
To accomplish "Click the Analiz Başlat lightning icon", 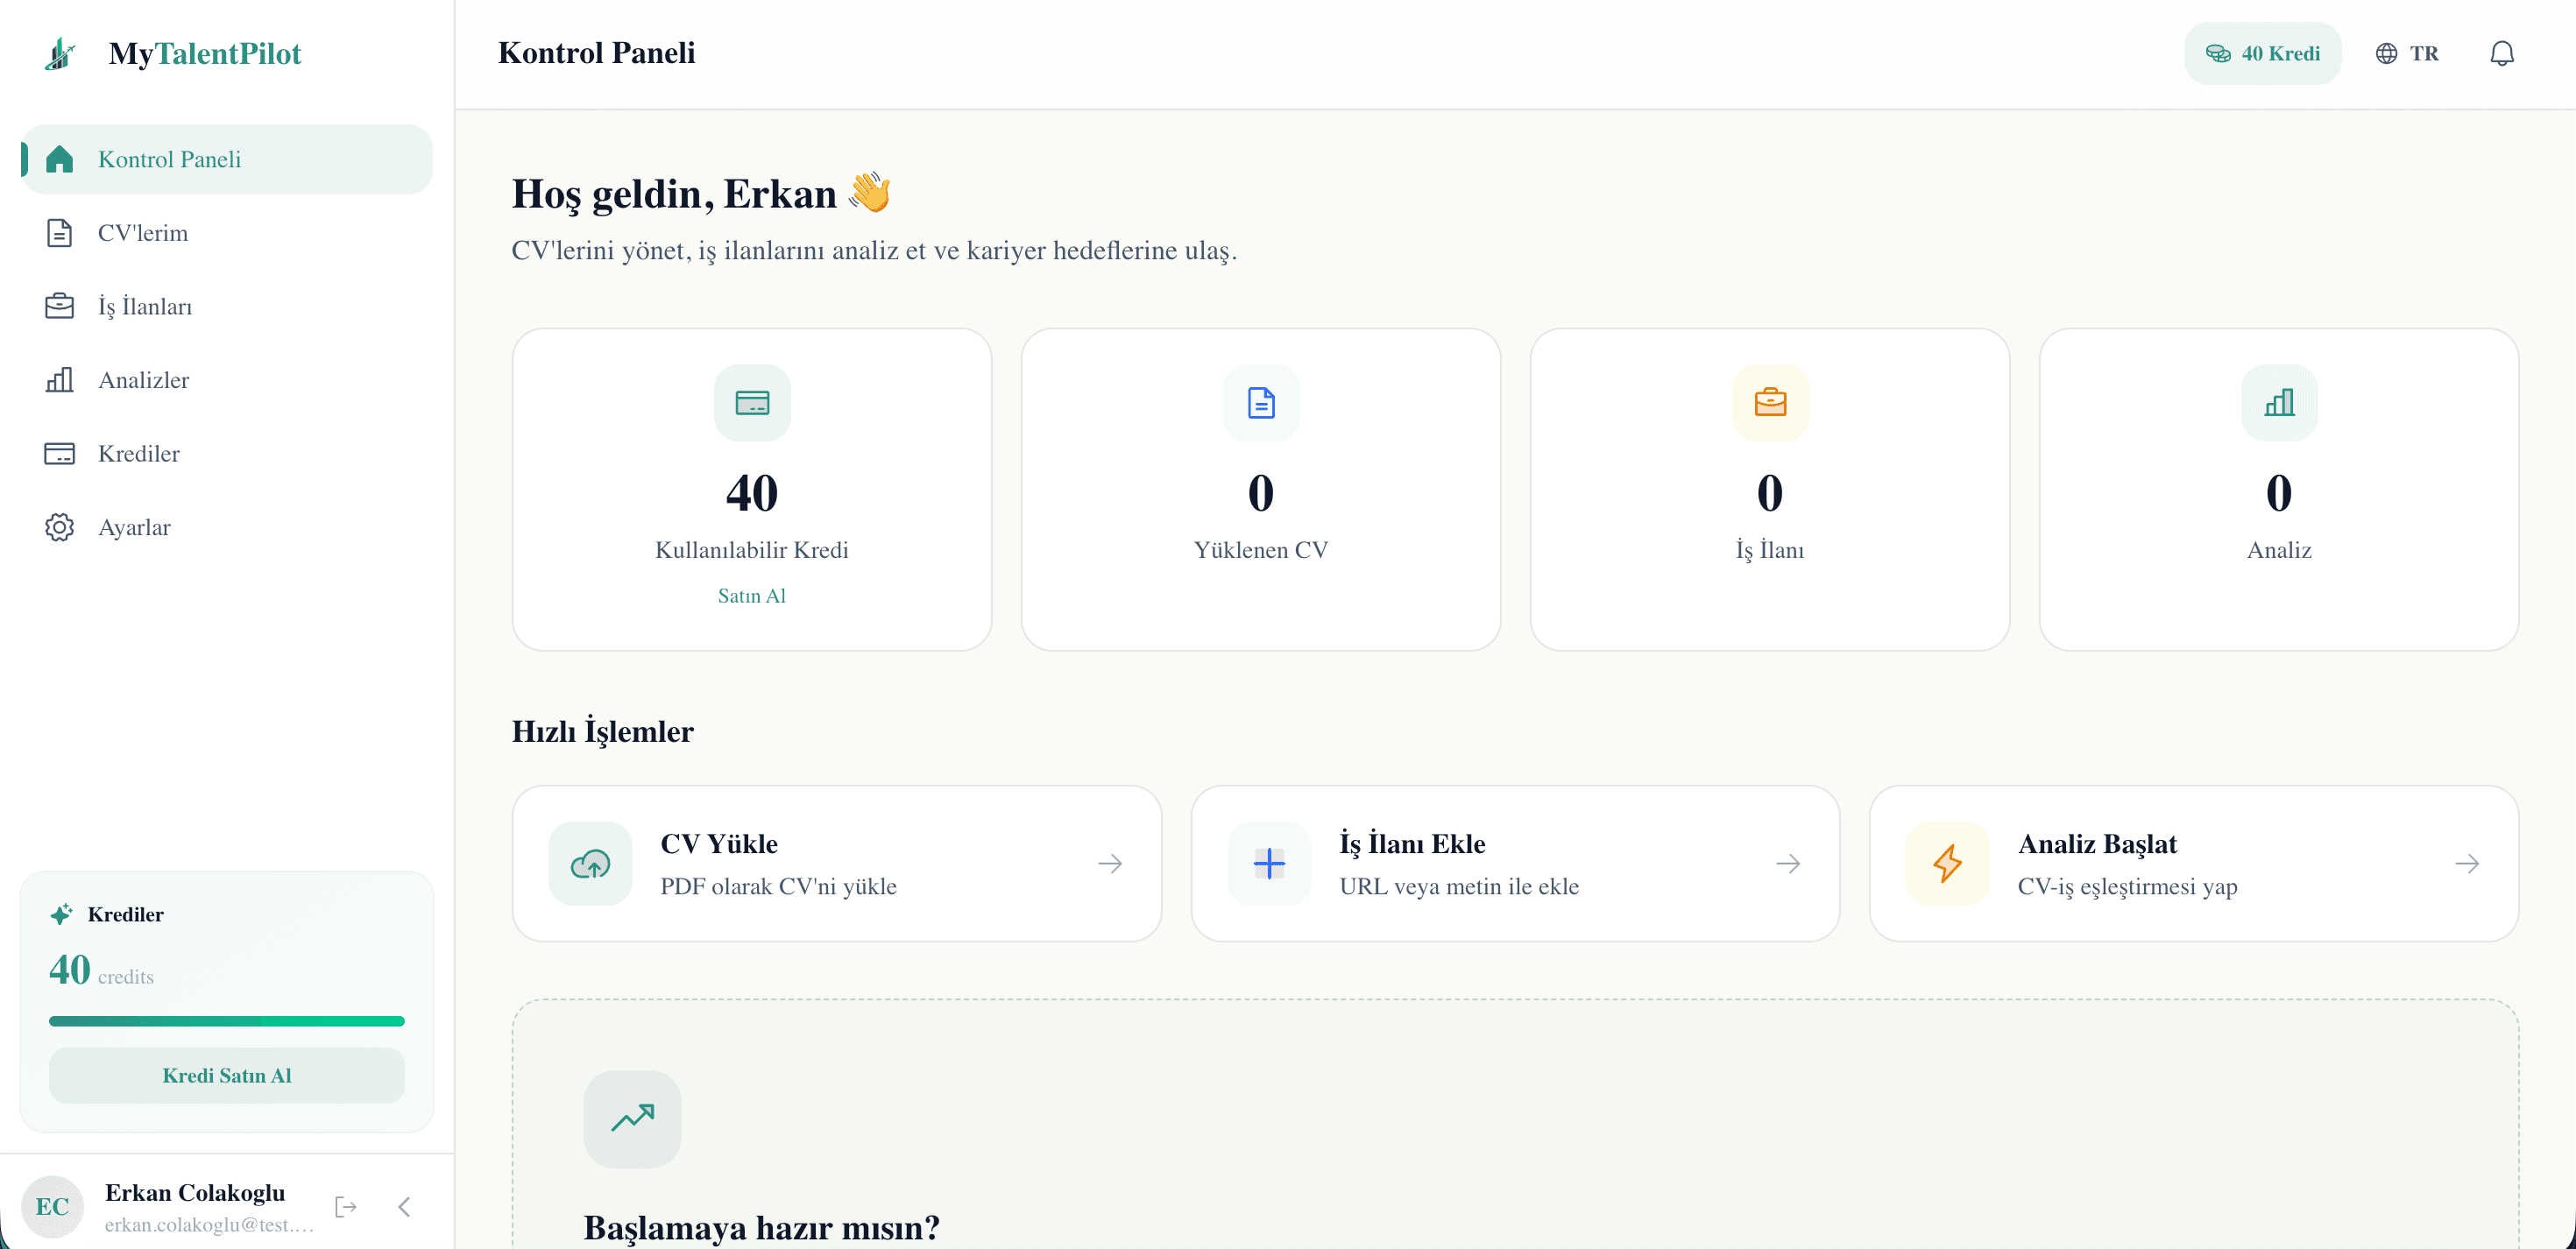I will click(1947, 863).
